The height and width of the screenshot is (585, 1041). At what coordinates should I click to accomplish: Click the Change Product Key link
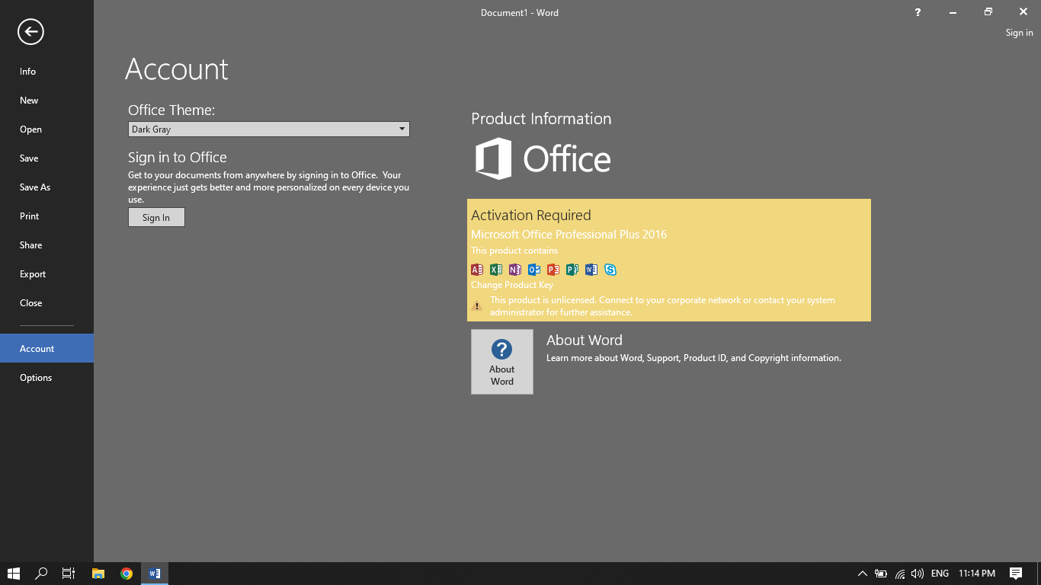(x=512, y=285)
